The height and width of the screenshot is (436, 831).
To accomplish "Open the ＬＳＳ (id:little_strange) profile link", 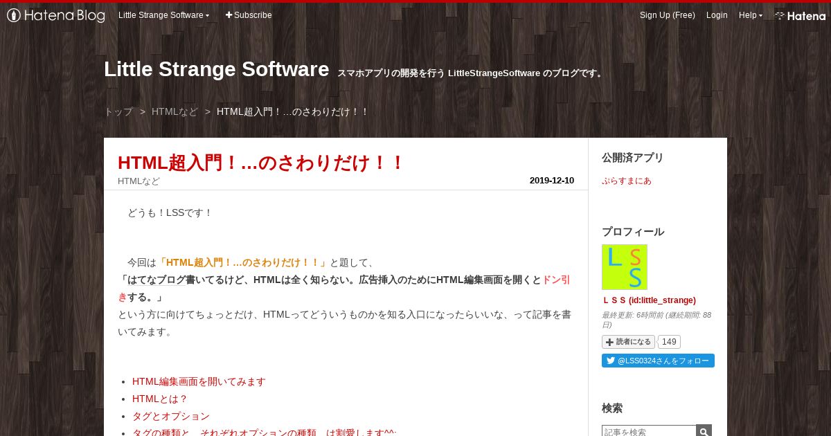I will pos(649,300).
